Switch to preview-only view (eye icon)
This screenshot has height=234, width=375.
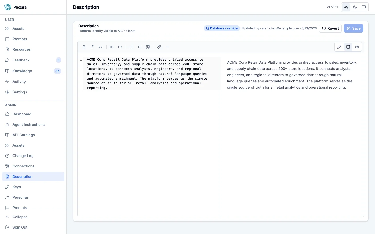point(357,47)
